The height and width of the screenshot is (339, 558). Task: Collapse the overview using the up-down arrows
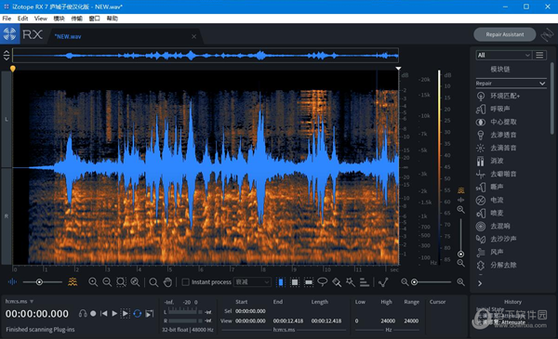[7, 56]
